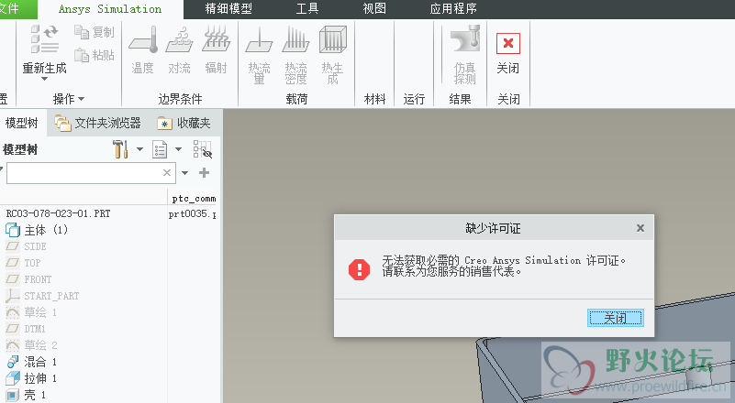Select the START_PART coordinate system
The image size is (735, 403).
pyautogui.click(x=42, y=296)
